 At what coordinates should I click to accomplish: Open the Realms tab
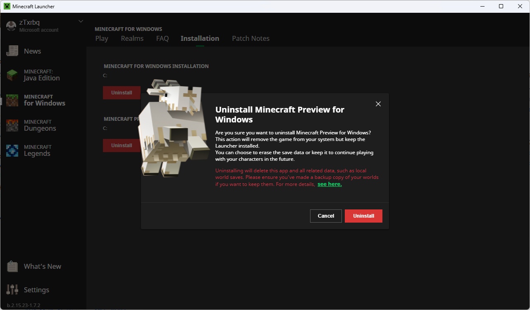[x=132, y=38]
